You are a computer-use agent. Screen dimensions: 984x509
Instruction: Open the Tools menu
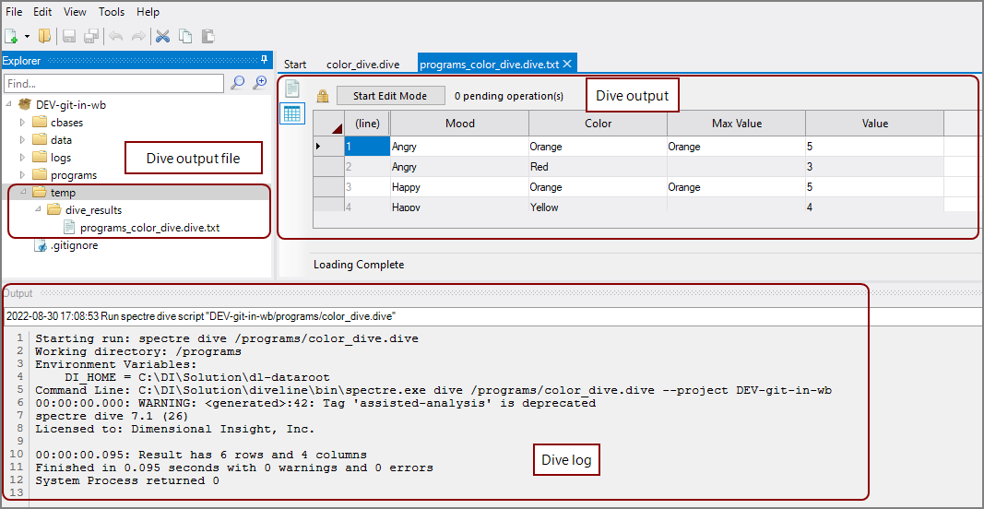point(112,12)
